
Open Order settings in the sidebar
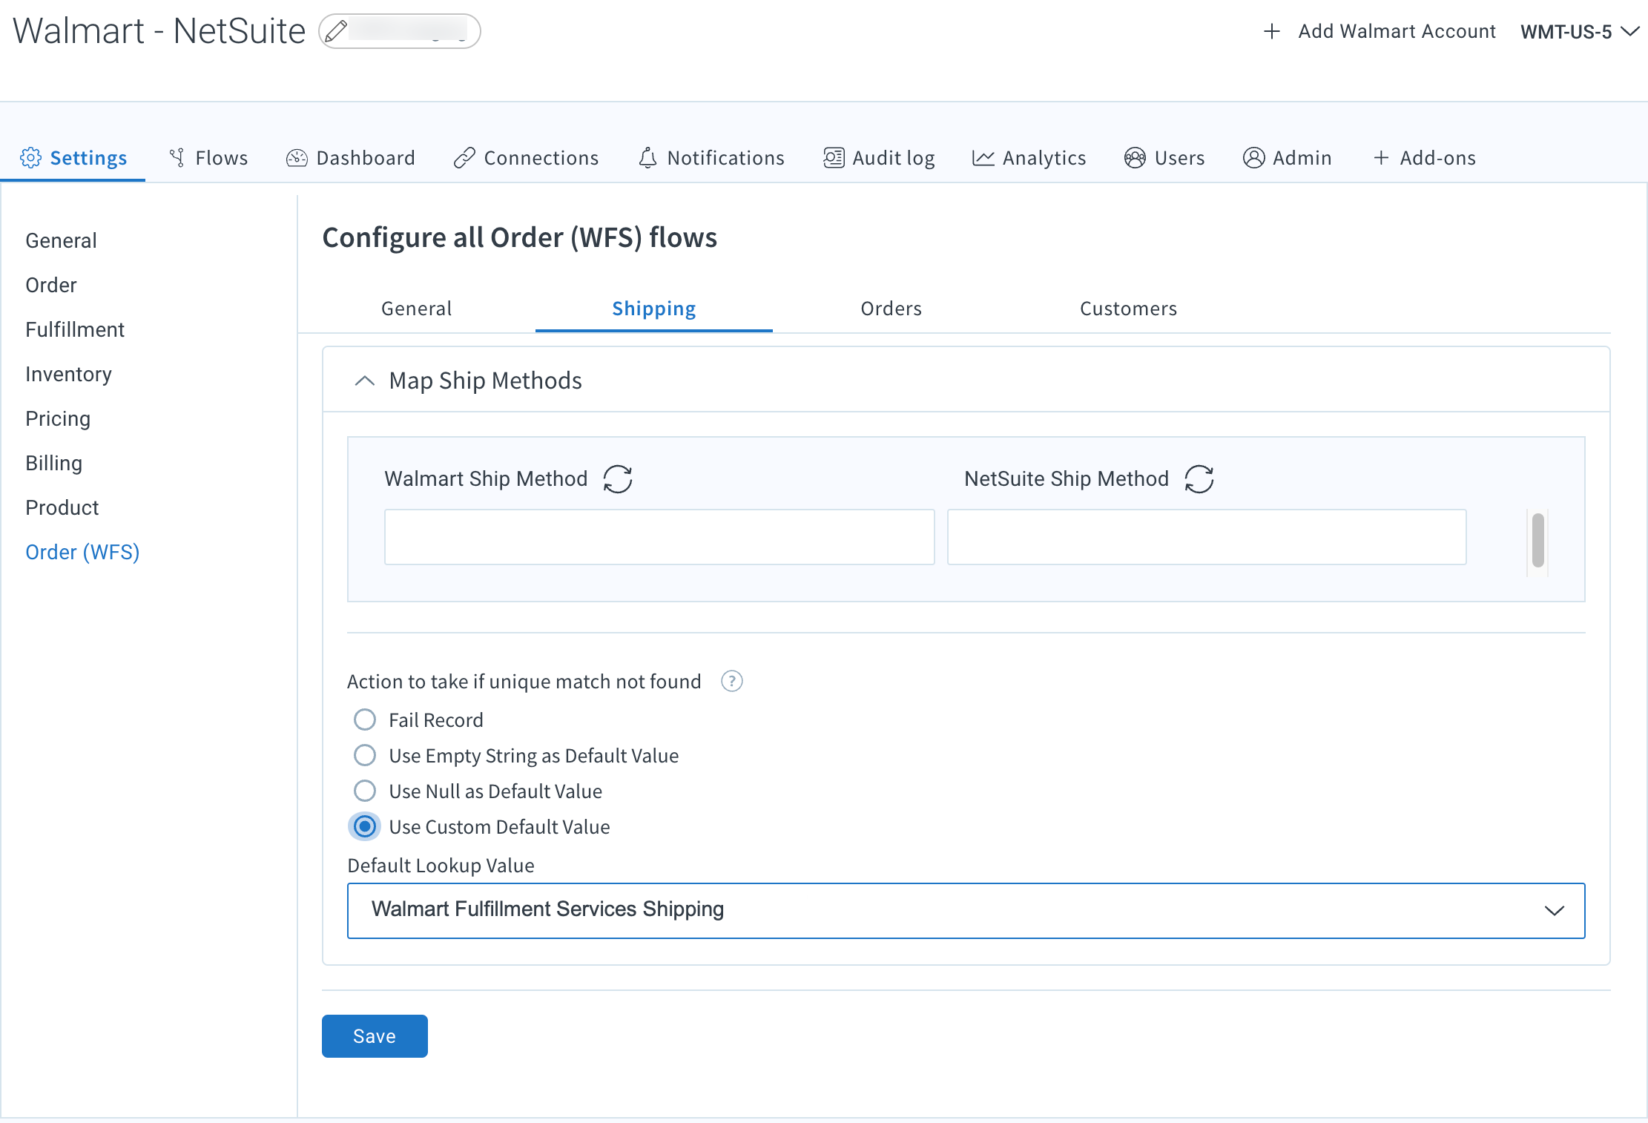[51, 285]
